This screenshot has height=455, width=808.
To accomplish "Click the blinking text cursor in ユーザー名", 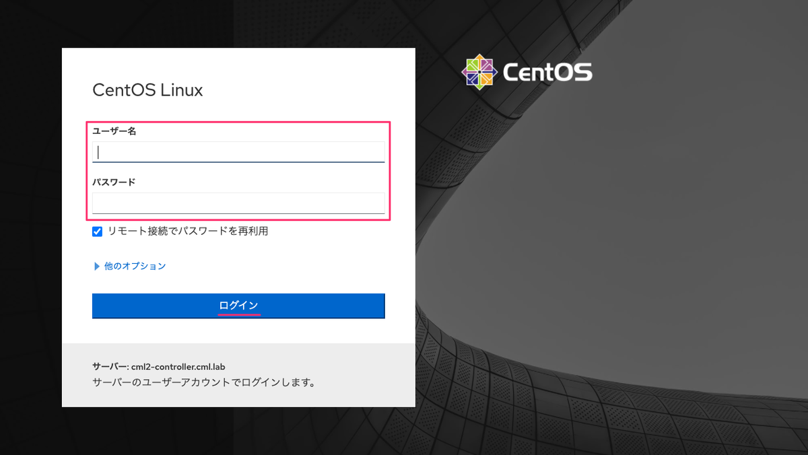I will point(99,152).
